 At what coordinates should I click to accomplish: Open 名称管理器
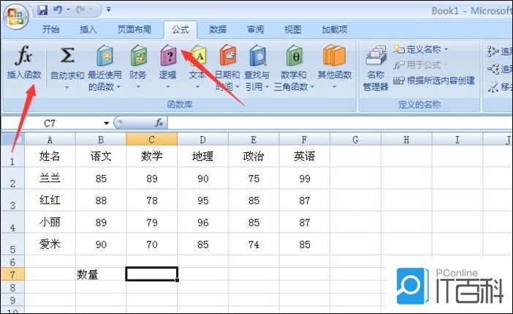tap(376, 67)
